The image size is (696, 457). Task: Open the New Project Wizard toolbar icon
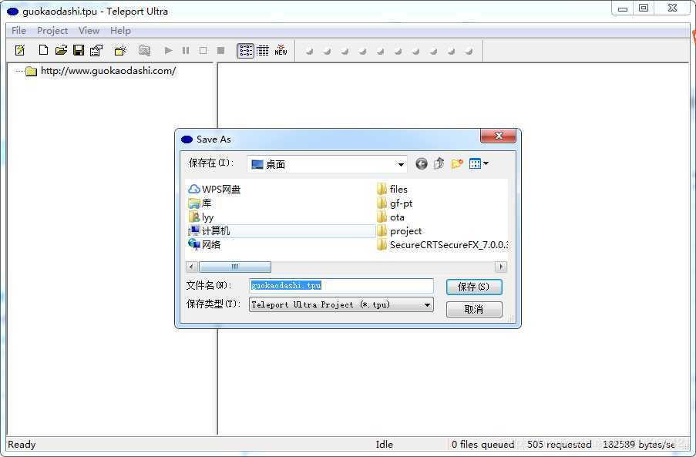pyautogui.click(x=20, y=51)
